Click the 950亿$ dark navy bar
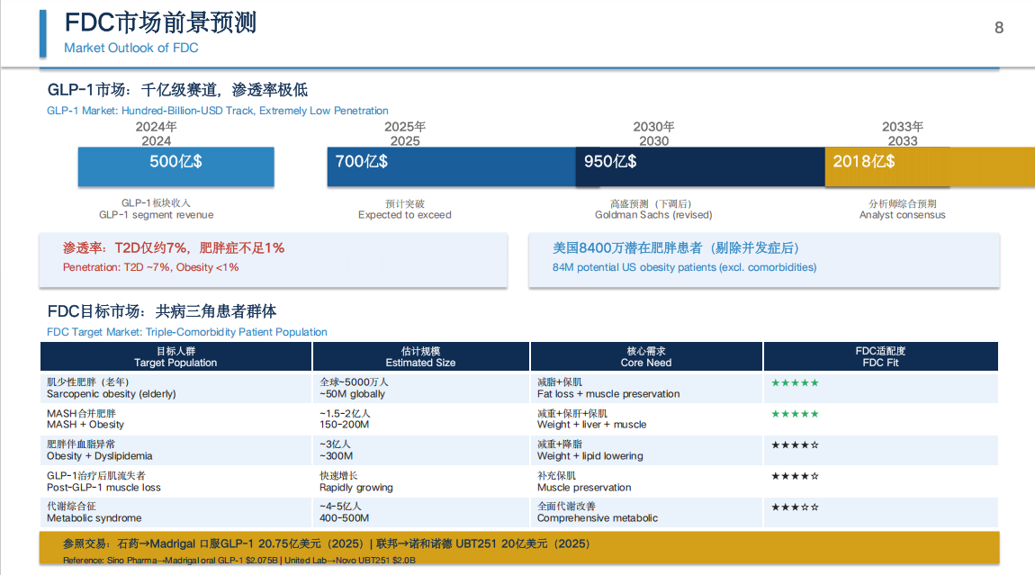Image resolution: width=1035 pixels, height=575 pixels. coord(699,166)
